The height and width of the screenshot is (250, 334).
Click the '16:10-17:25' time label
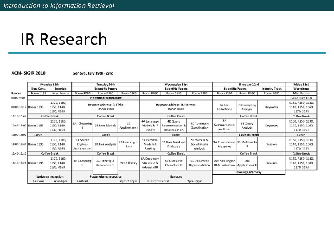(19, 163)
